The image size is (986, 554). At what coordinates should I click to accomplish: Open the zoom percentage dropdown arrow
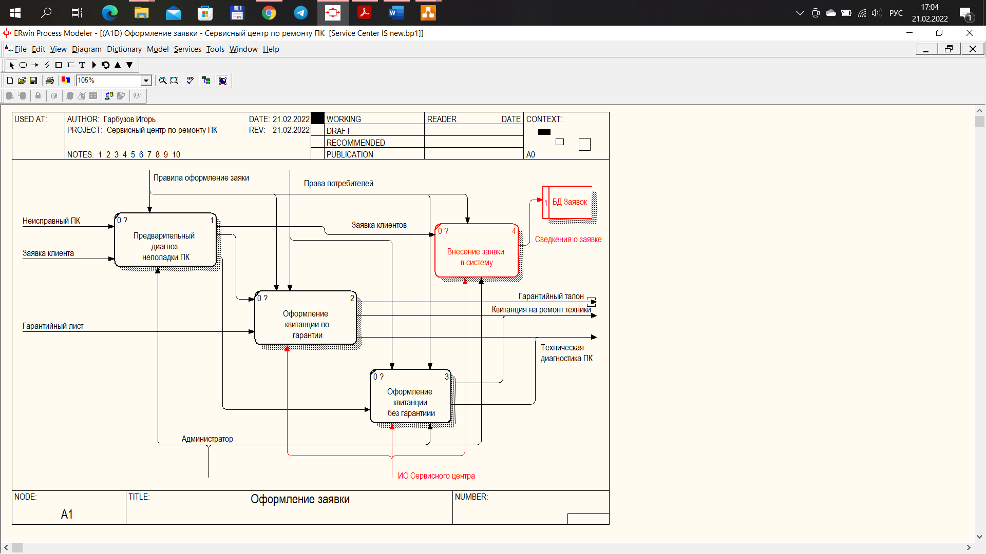146,81
